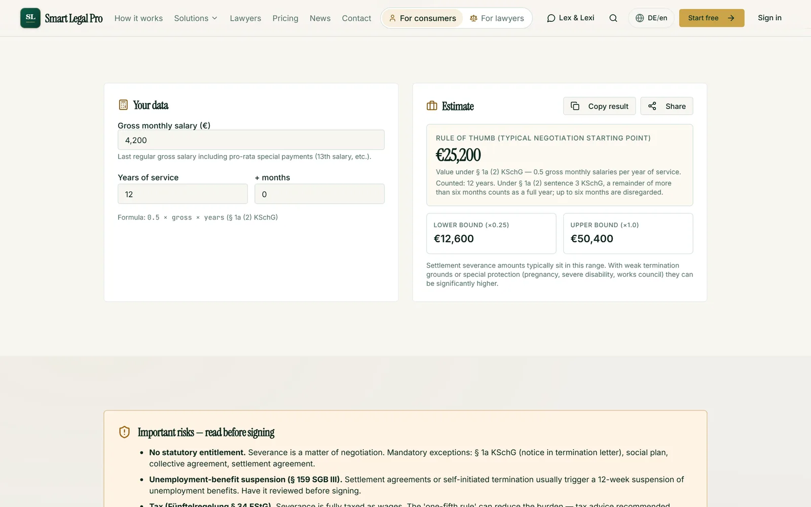Switch to the For consumers view

tap(422, 18)
